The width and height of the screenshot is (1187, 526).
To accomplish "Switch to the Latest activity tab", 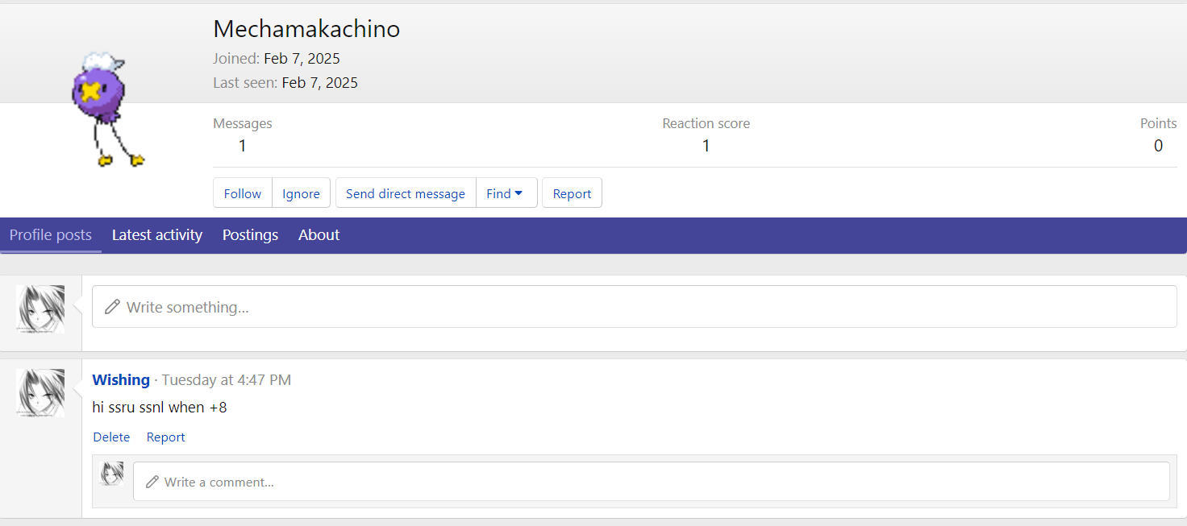I will (157, 235).
